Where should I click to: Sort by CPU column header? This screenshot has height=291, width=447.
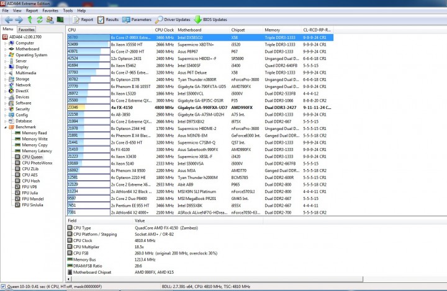pyautogui.click(x=109, y=30)
